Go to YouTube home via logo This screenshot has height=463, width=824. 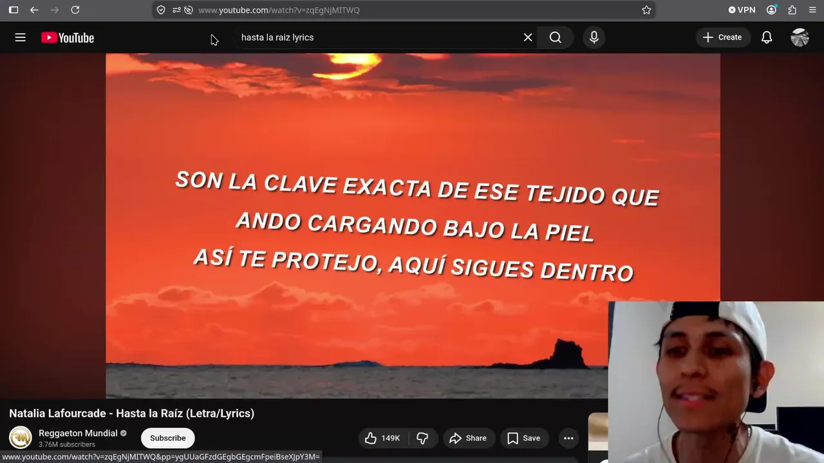click(x=68, y=38)
